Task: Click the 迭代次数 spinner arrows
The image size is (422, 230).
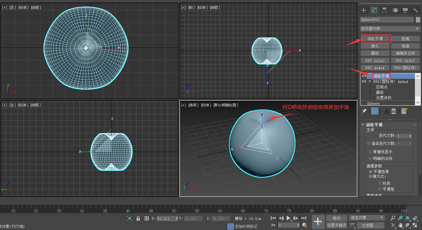Action: tap(410, 136)
